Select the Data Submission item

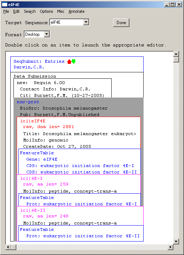[35, 76]
